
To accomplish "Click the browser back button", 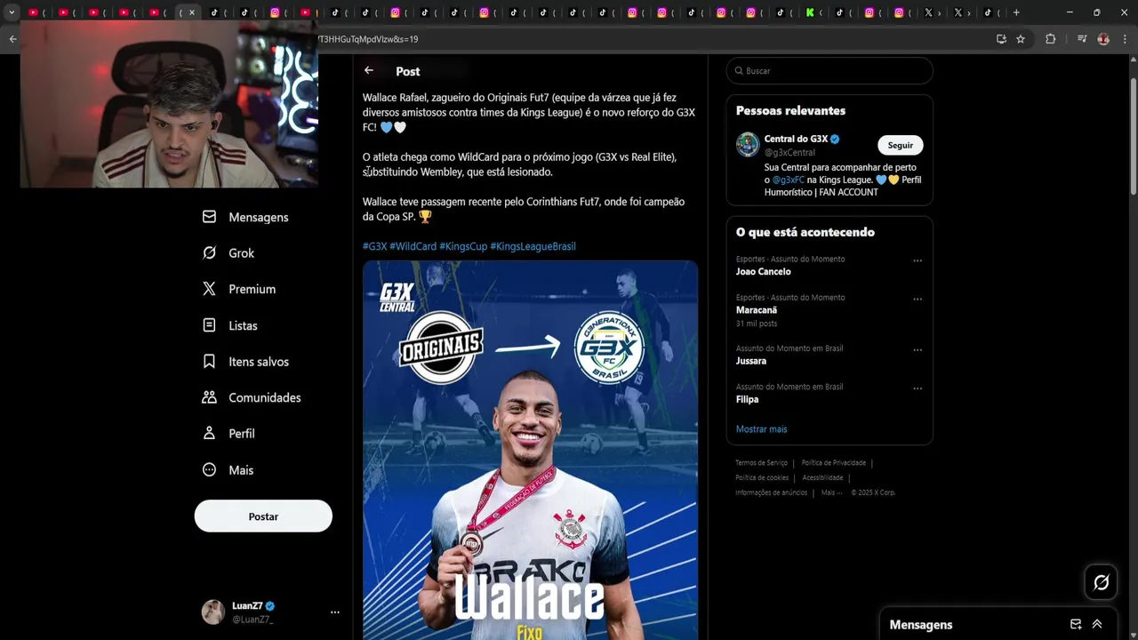I will coord(12,39).
